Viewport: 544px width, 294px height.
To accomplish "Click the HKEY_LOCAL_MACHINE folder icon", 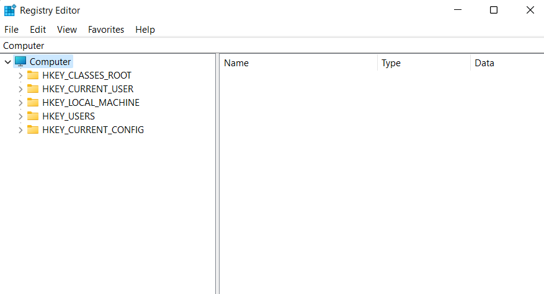I will [33, 103].
